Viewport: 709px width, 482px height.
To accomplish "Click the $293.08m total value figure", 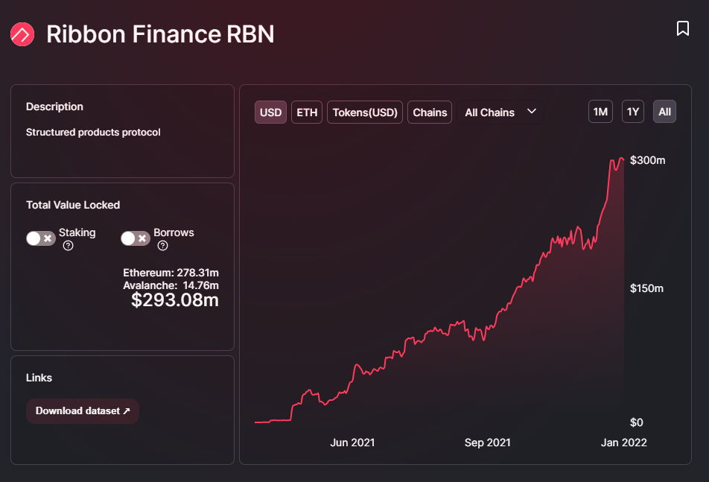I will [x=175, y=299].
